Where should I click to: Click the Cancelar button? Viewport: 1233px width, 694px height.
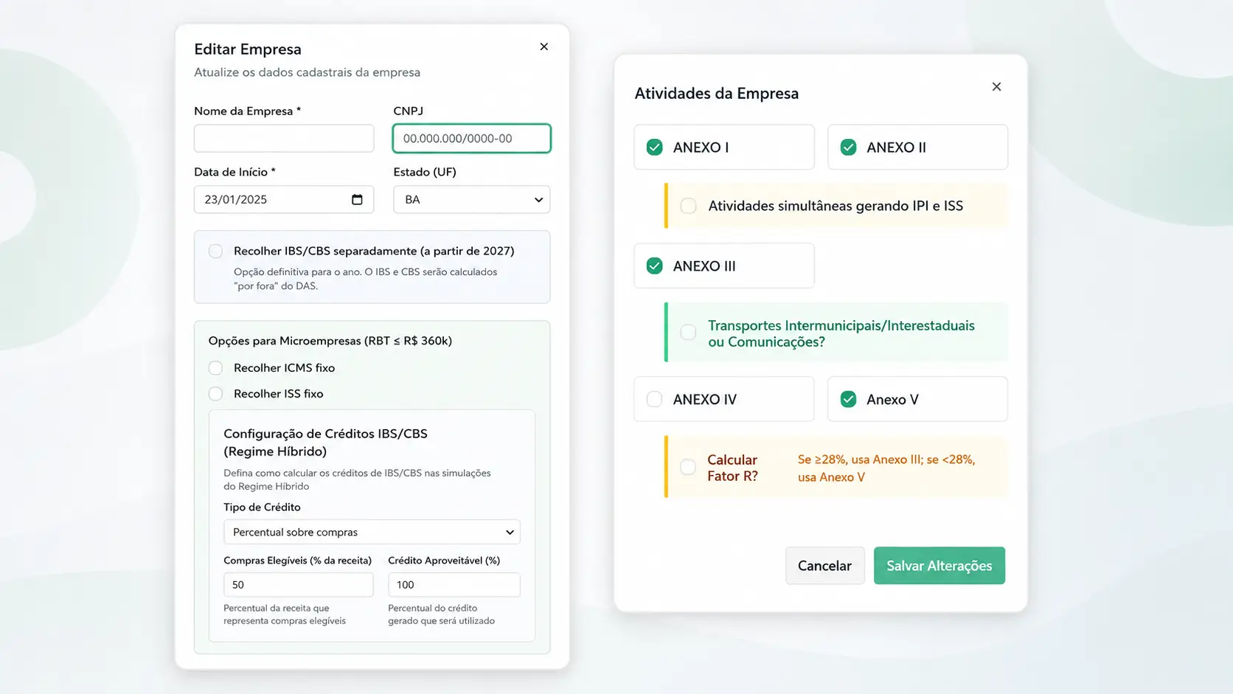tap(824, 566)
